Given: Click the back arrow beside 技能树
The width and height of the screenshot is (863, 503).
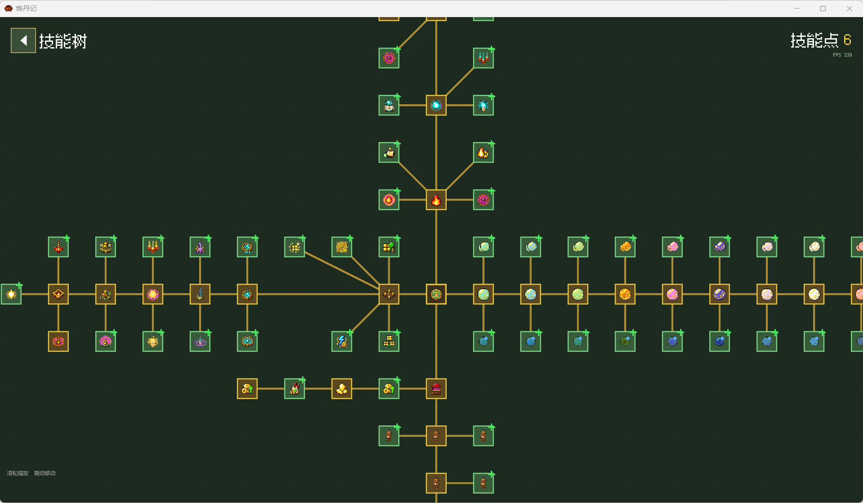Looking at the screenshot, I should pyautogui.click(x=23, y=41).
